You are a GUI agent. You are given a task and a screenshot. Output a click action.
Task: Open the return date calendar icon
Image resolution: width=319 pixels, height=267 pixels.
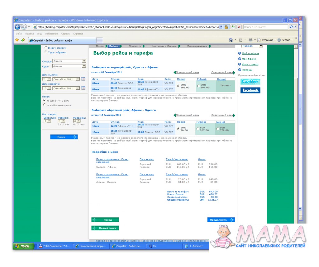point(83,88)
